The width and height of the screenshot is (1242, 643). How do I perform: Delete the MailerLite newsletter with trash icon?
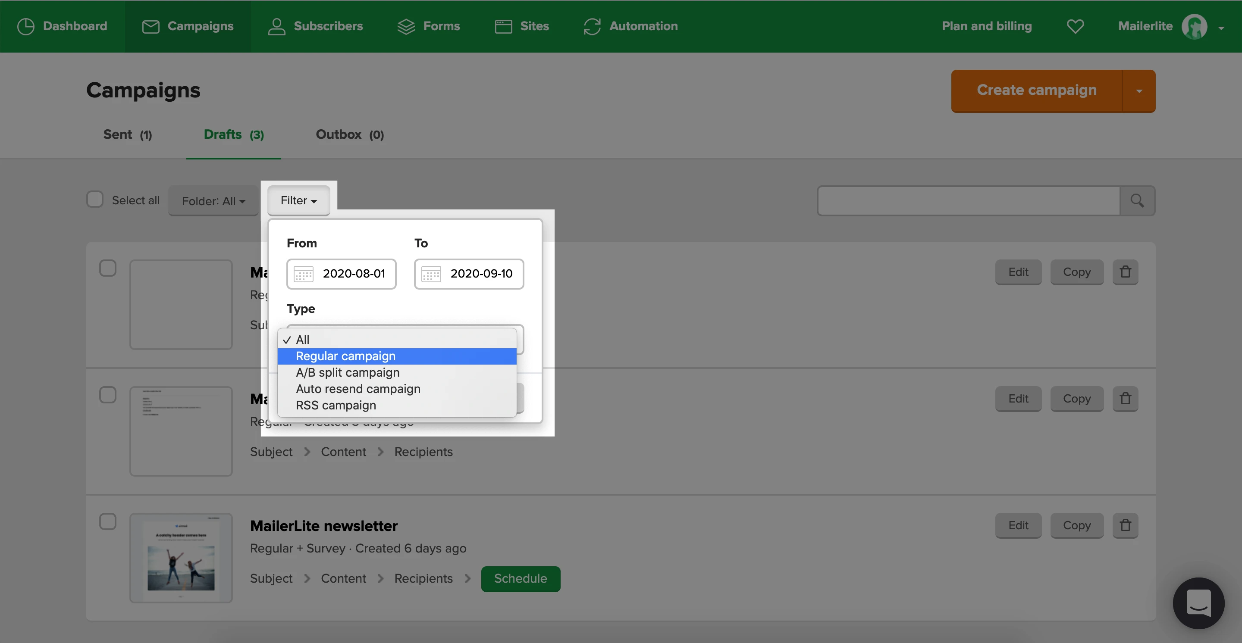click(1125, 525)
